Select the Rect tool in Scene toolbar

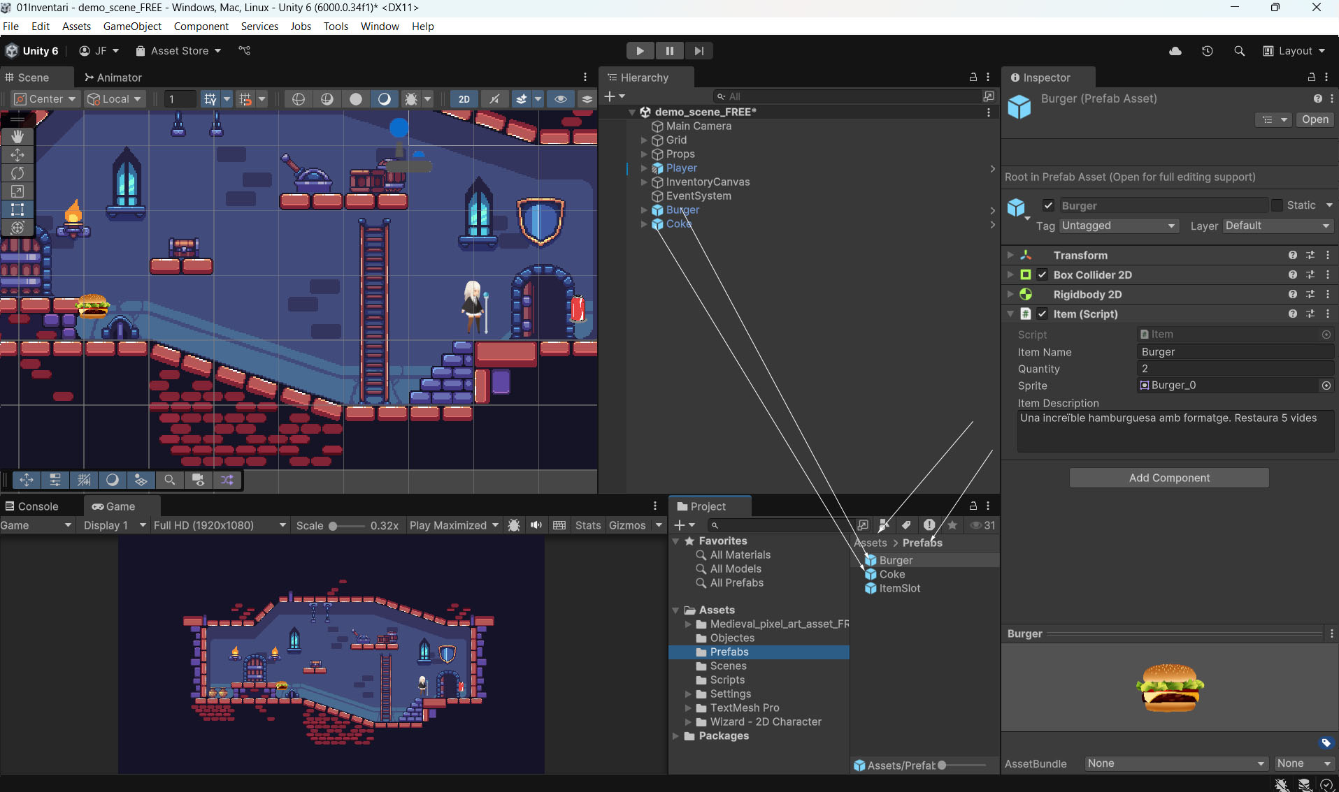pos(17,209)
